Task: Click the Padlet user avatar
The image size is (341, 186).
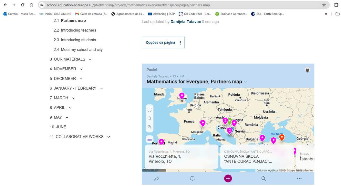Action: tap(307, 70)
